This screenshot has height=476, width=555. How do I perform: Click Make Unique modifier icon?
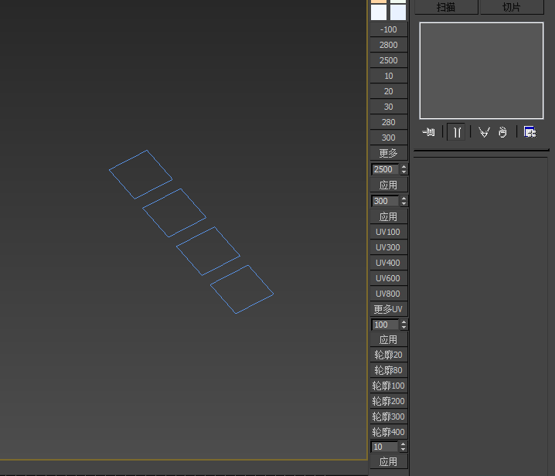[x=484, y=132]
